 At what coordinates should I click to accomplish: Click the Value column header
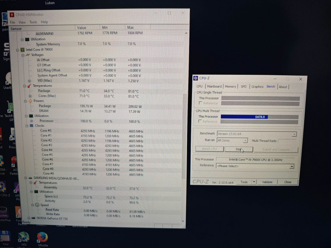pyautogui.click(x=87, y=28)
